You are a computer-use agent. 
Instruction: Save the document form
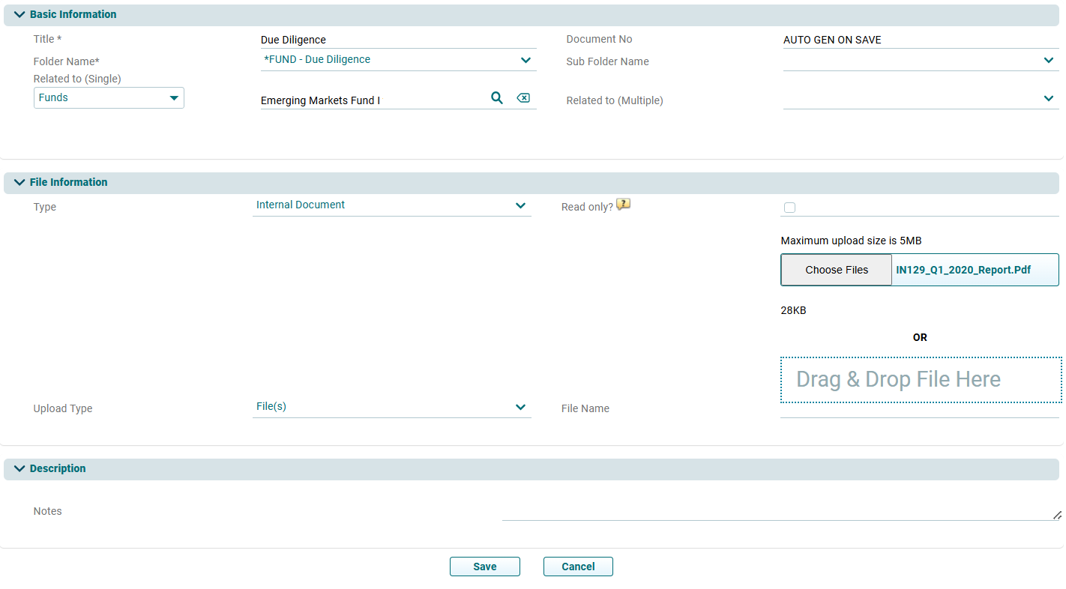pos(484,567)
